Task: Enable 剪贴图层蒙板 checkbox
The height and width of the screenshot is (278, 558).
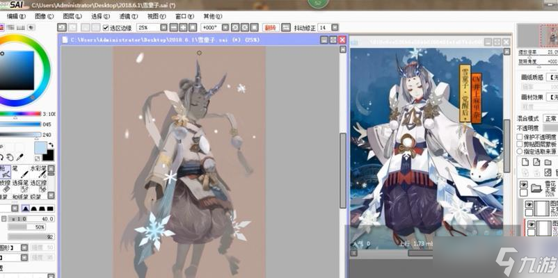Action: pyautogui.click(x=520, y=144)
